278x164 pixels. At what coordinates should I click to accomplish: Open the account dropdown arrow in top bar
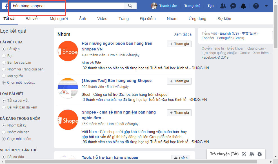pyautogui.click(x=266, y=6)
